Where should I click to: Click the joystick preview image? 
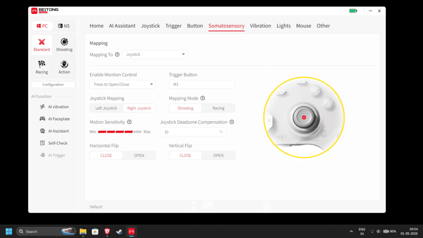pos(304,117)
